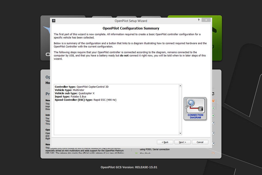262x175 pixels.
Task: Cancel the setup wizard
Action: coord(200,142)
